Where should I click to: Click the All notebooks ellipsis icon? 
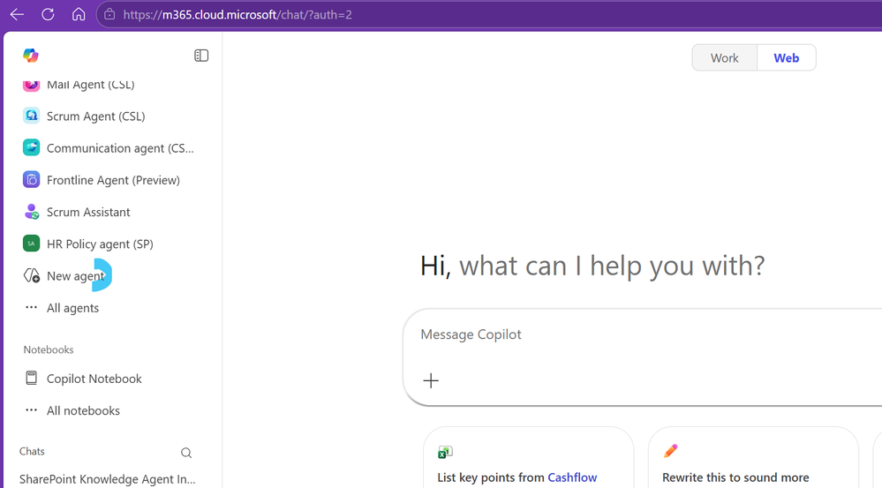(x=32, y=410)
